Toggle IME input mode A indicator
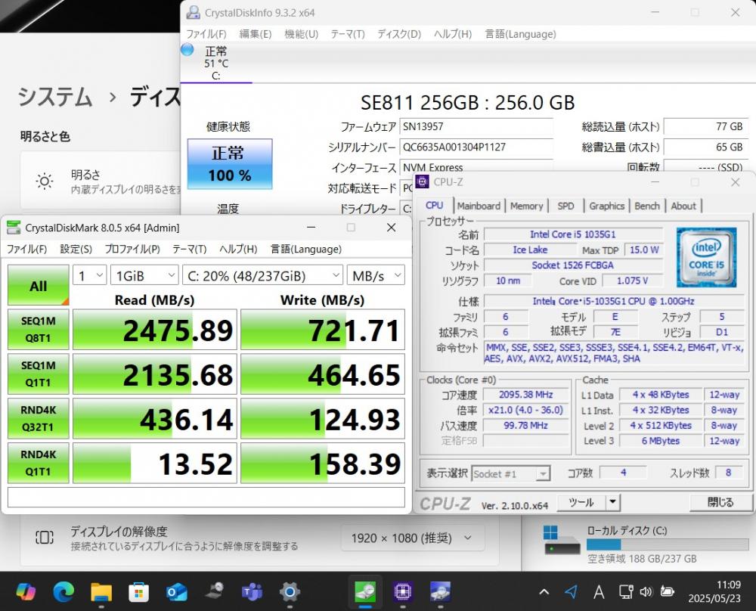The image size is (756, 611). point(599,591)
